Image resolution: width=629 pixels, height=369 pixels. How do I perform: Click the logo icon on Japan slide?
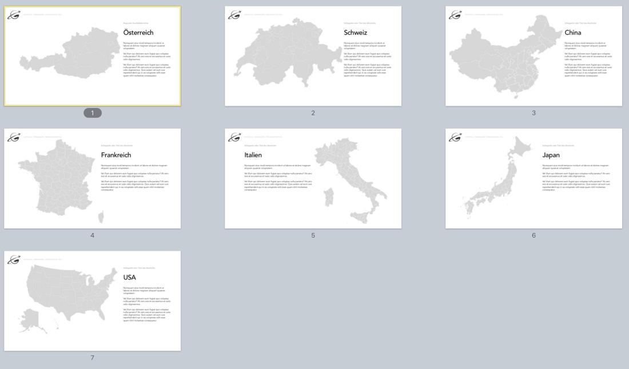454,137
